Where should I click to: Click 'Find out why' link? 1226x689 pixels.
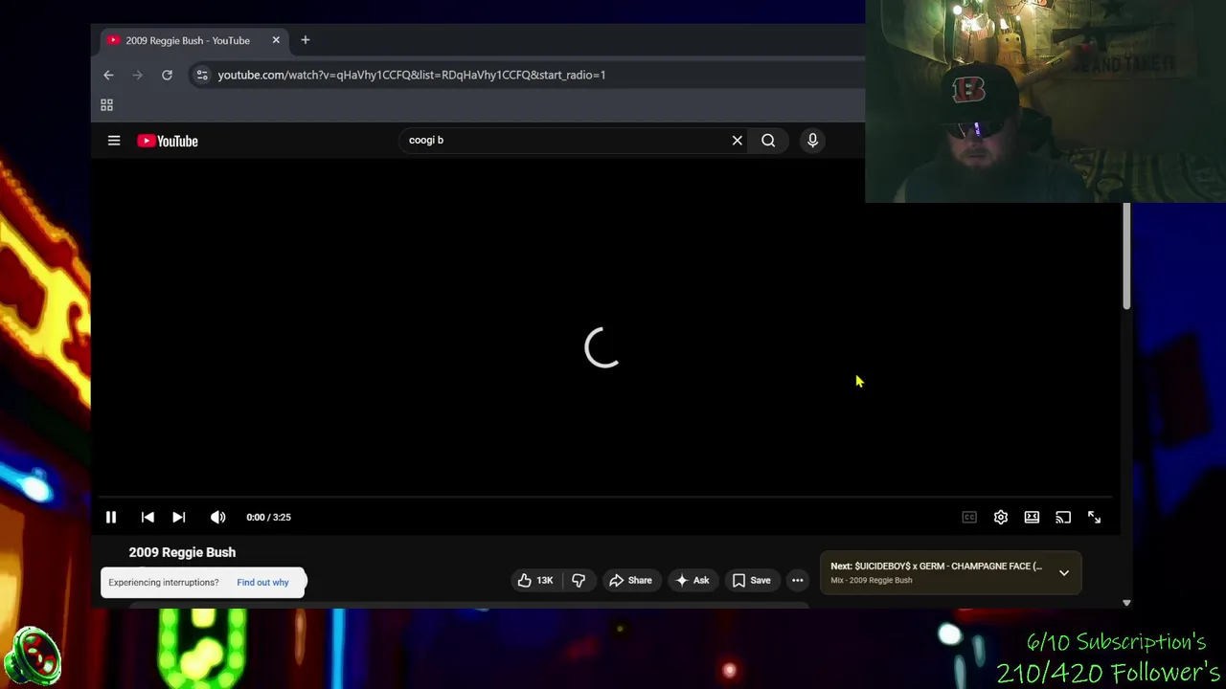[x=262, y=582]
